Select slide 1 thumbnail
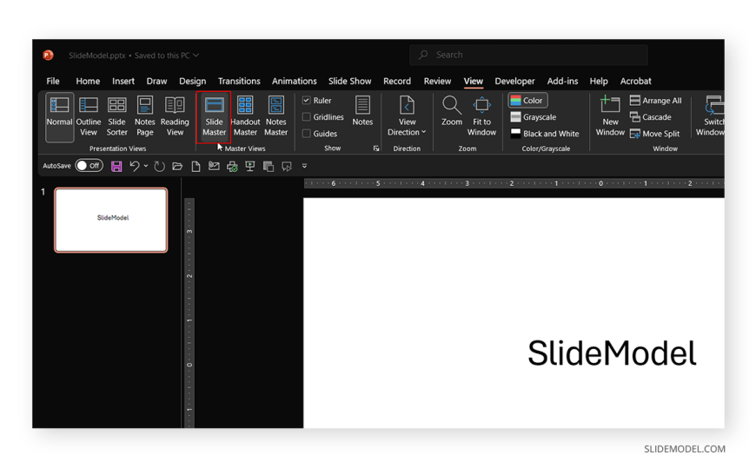The width and height of the screenshot is (756, 468). point(111,221)
